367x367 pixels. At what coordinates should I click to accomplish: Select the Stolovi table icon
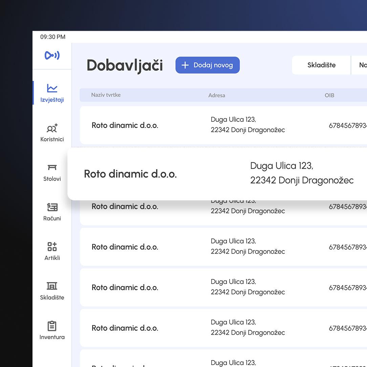pyautogui.click(x=52, y=167)
